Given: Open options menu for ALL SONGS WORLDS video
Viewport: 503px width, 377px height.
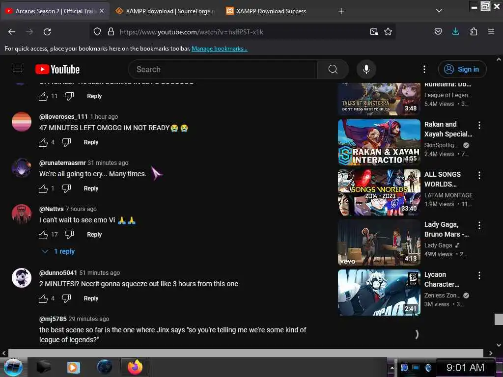Looking at the screenshot, I should [x=479, y=175].
